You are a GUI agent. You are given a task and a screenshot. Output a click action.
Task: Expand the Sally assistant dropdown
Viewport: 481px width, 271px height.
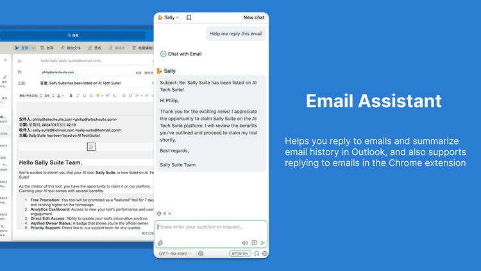(169, 18)
